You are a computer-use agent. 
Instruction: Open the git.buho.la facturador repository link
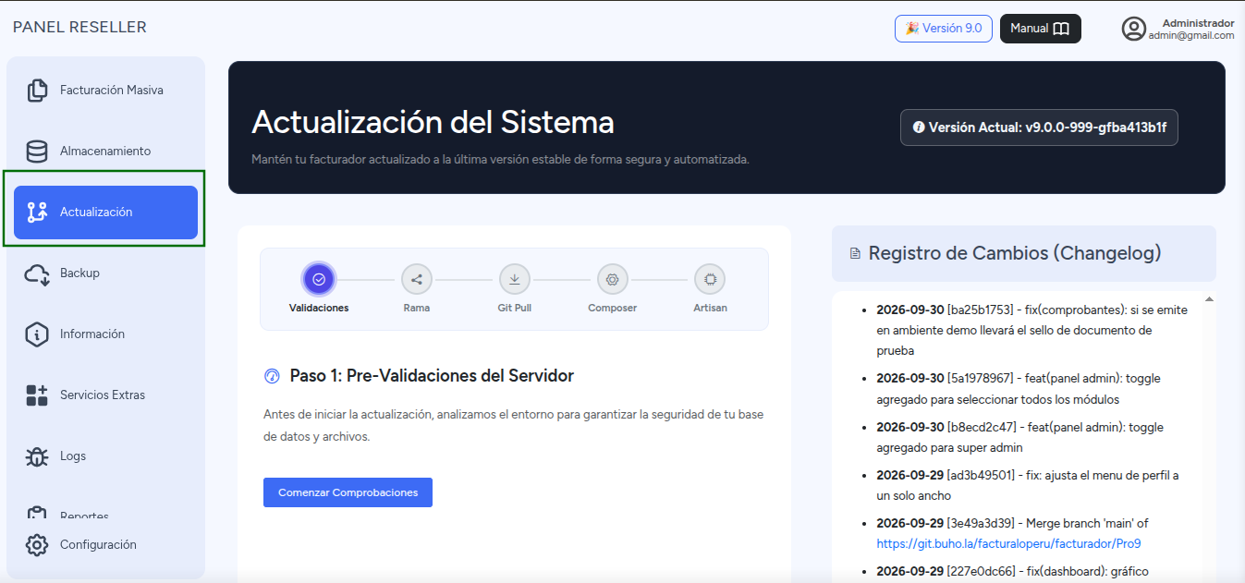(1008, 544)
